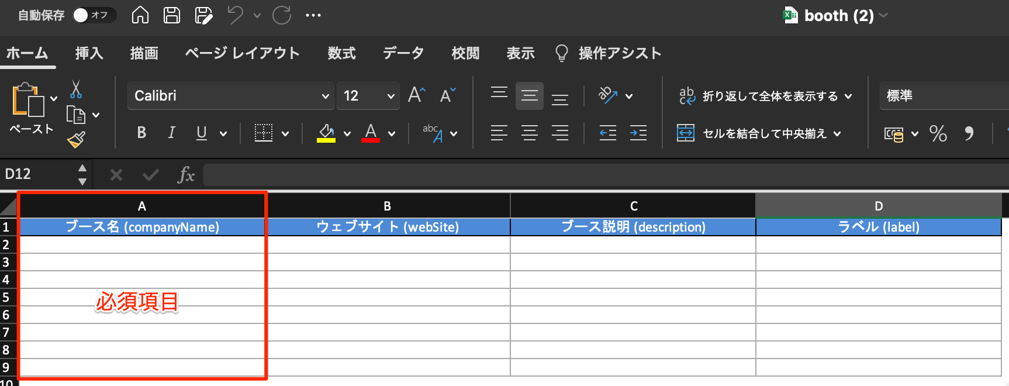
Task: Click the Undo arrow icon
Action: (236, 15)
